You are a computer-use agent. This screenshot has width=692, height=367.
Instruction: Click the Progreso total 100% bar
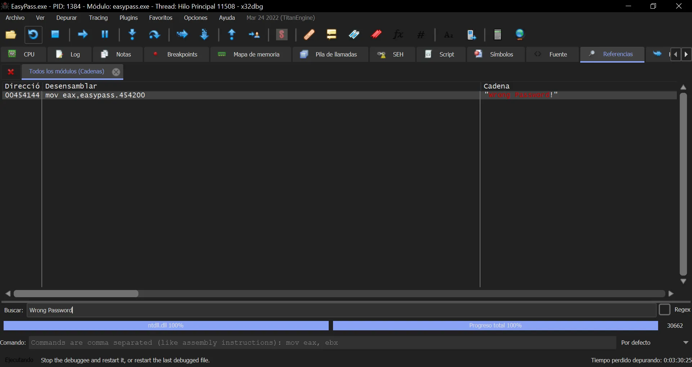point(495,326)
